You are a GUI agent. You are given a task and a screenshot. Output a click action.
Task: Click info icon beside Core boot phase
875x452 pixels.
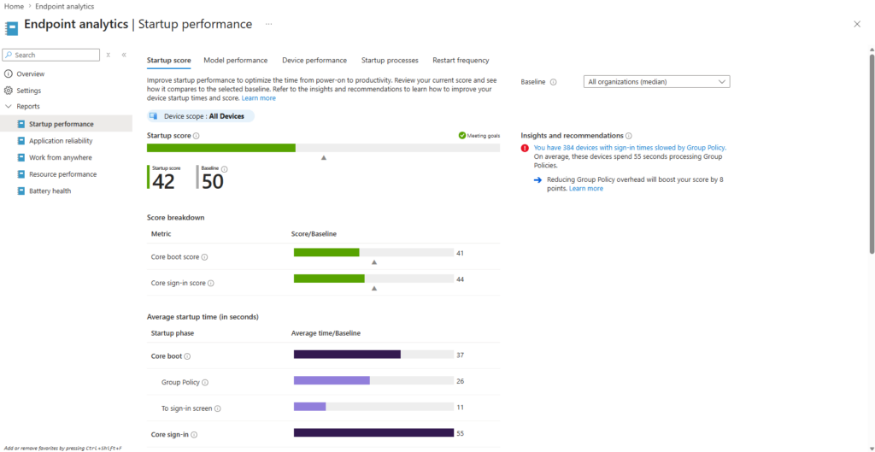(187, 356)
